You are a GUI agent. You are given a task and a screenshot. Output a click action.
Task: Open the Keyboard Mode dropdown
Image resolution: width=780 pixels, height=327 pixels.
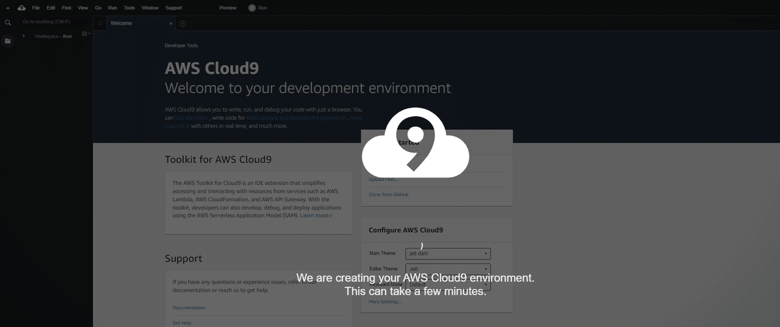pos(448,284)
